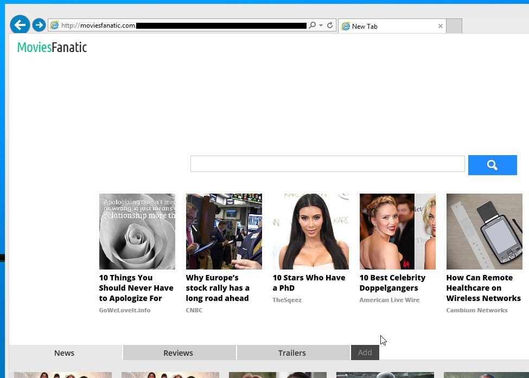Open the celebrity doppelgangers thumbnail
Image resolution: width=529 pixels, height=378 pixels.
click(397, 232)
